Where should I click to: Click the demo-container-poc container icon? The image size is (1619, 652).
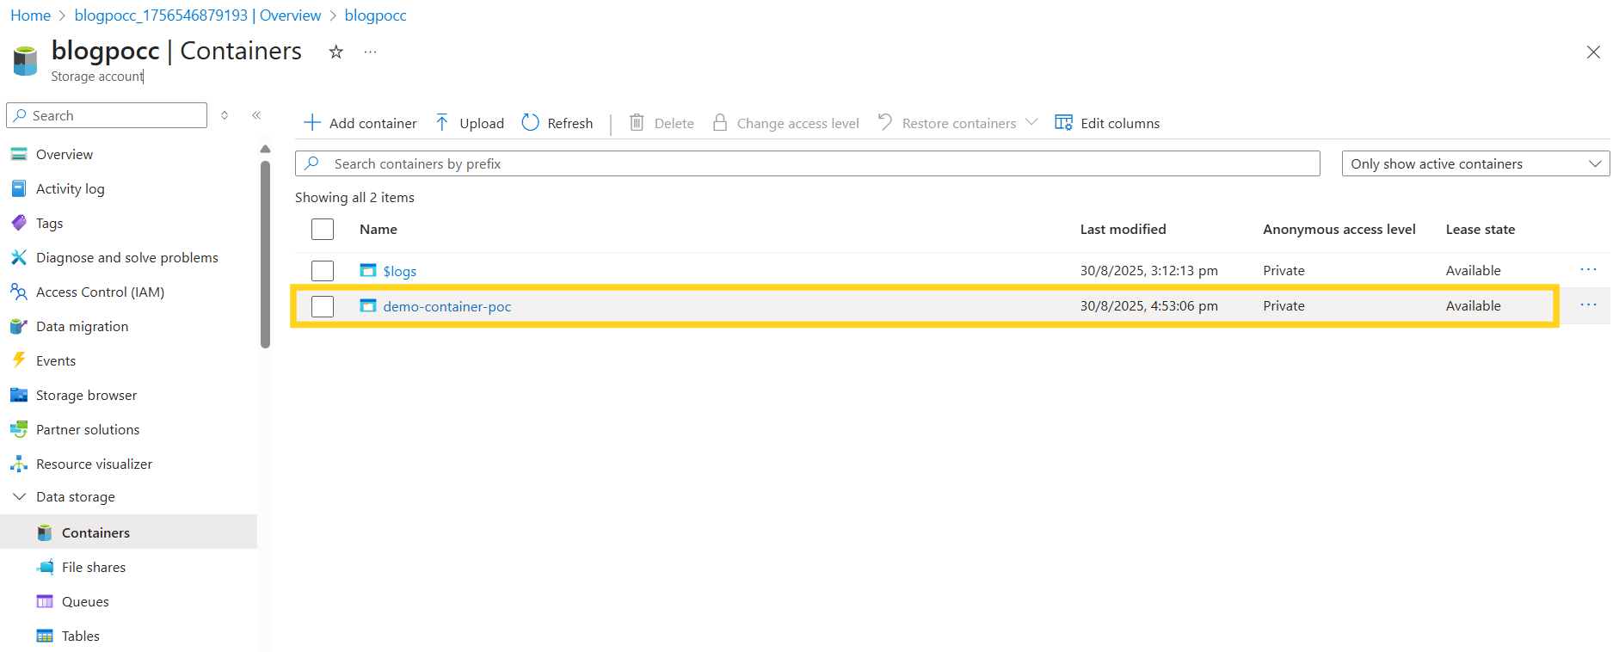click(x=368, y=306)
